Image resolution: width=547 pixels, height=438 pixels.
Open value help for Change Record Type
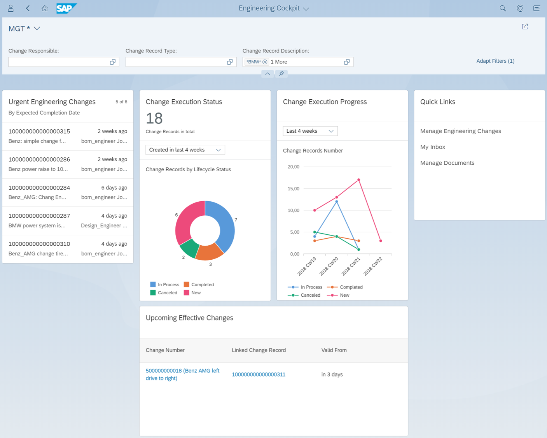click(230, 62)
